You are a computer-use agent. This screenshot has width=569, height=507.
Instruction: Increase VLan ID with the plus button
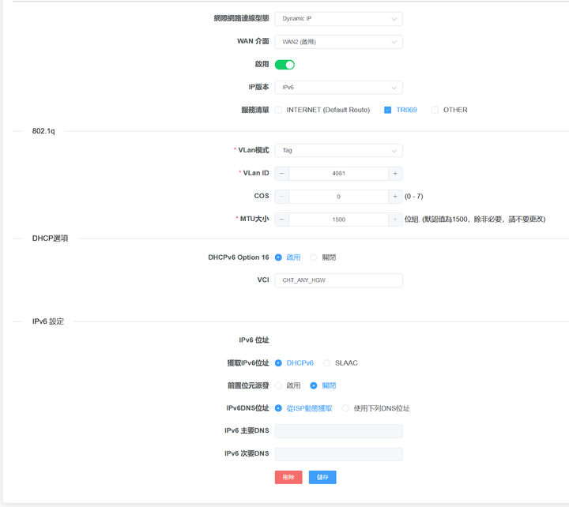point(395,174)
